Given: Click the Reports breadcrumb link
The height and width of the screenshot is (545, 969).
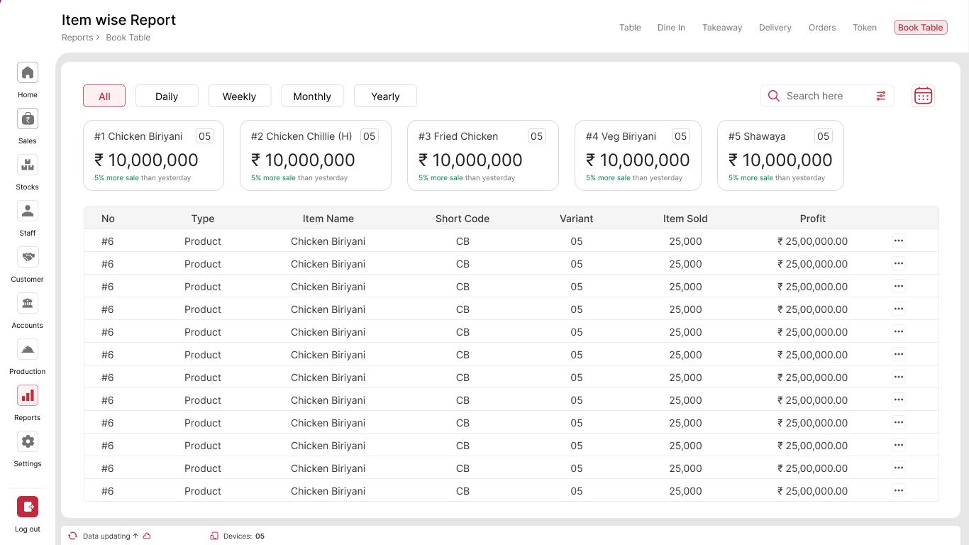Looking at the screenshot, I should [77, 38].
